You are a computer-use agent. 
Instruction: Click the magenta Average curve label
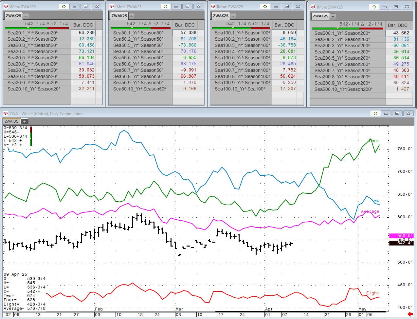pos(370,211)
